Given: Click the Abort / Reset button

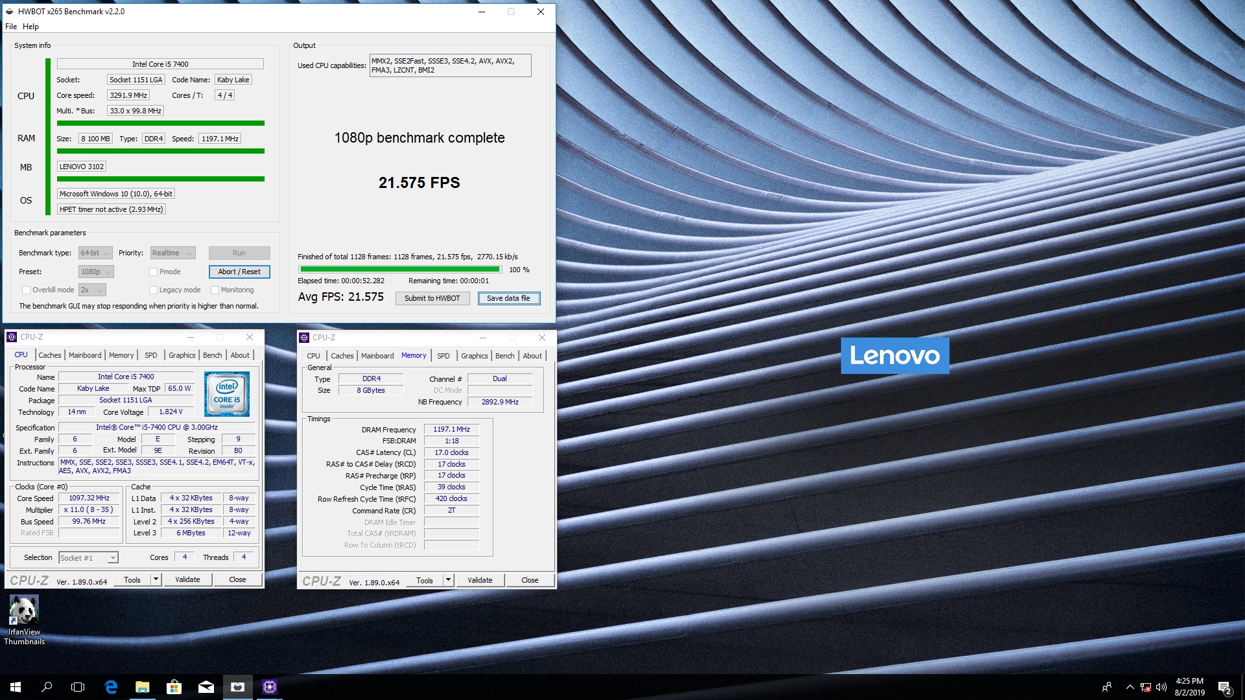Looking at the screenshot, I should click(239, 272).
